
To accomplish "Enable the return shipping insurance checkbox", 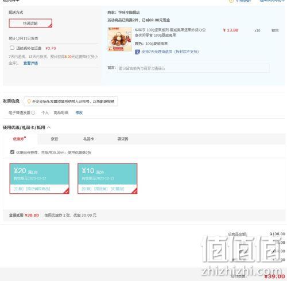I will click(x=12, y=48).
